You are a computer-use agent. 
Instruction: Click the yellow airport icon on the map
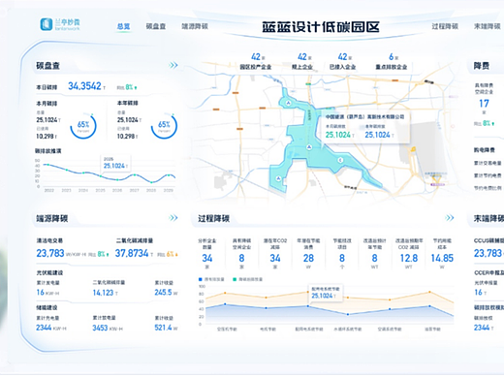point(413,149)
